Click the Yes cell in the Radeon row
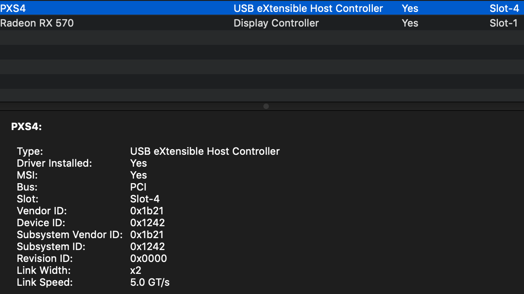Image resolution: width=524 pixels, height=294 pixels. (x=410, y=23)
